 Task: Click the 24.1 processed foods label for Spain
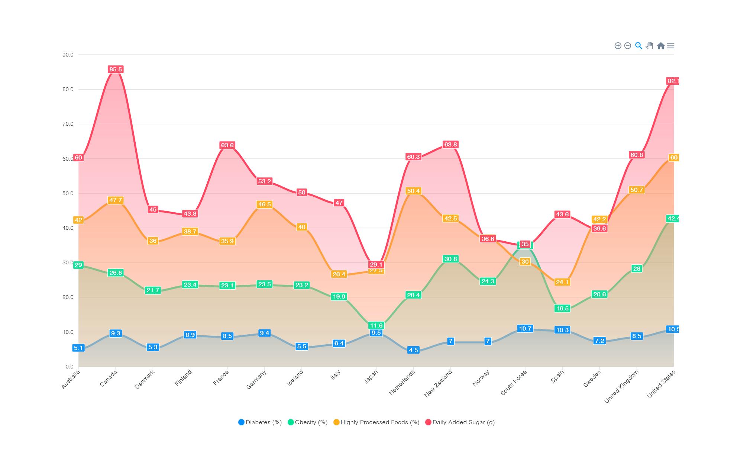(562, 282)
